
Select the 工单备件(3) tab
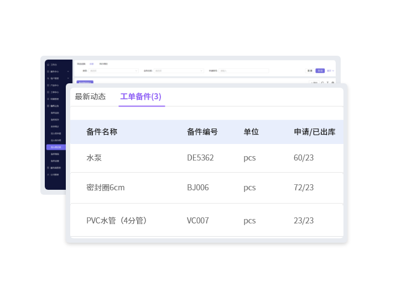tap(140, 97)
